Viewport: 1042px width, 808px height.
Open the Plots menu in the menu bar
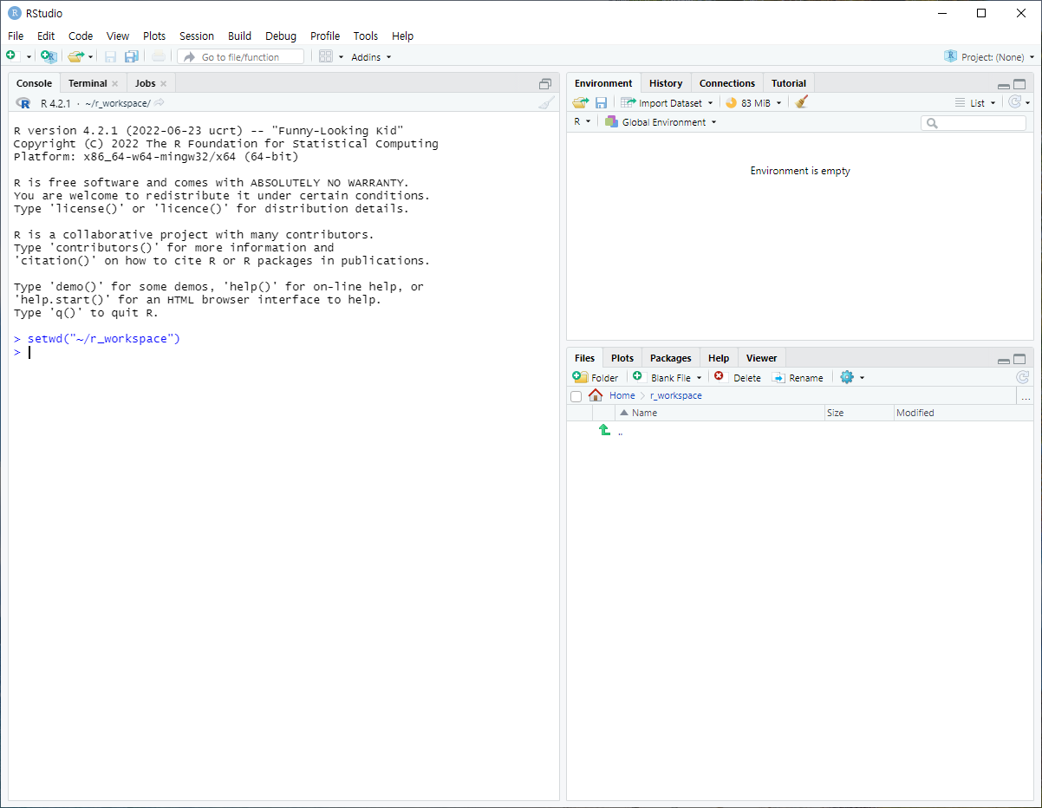[154, 36]
